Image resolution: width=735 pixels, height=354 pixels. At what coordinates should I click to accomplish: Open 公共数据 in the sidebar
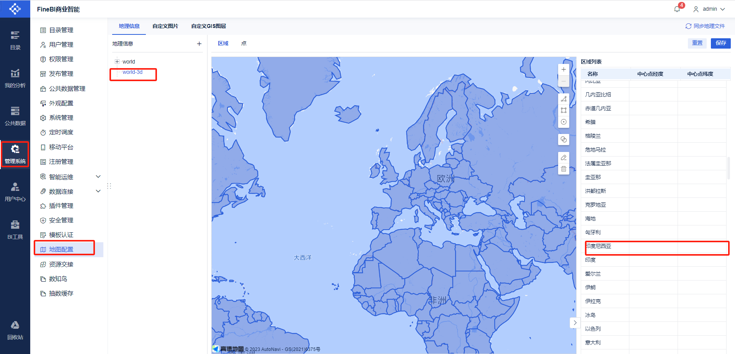pos(15,116)
